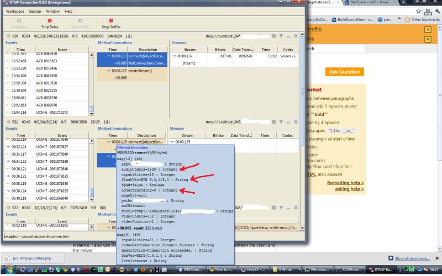
Task: Close the R21 session panel
Action: pos(296,122)
